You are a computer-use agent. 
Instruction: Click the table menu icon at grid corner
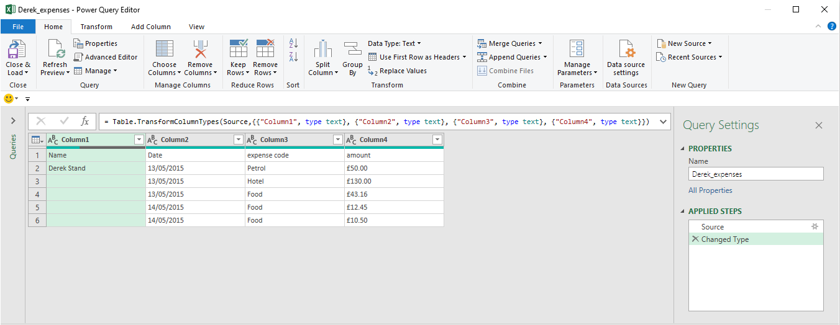(37, 140)
